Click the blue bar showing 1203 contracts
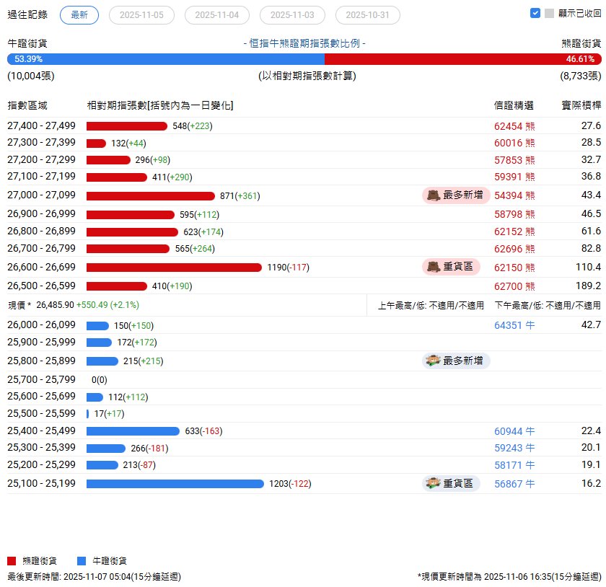 tap(175, 484)
